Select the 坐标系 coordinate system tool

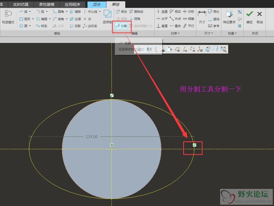[x=90, y=26]
